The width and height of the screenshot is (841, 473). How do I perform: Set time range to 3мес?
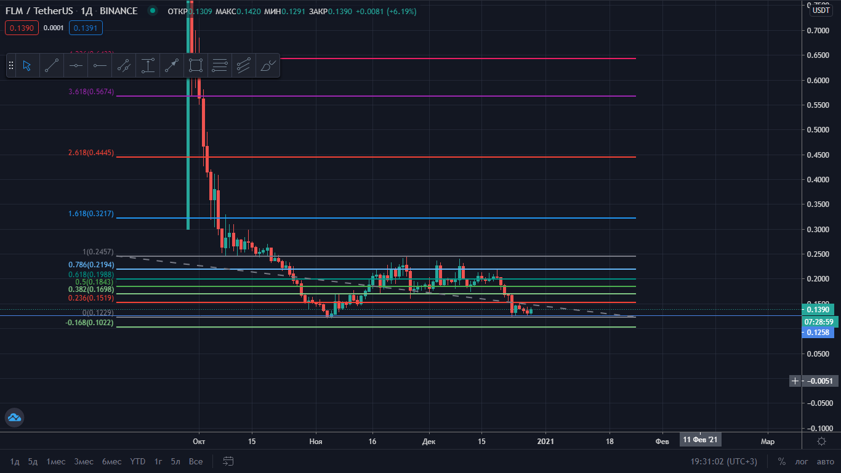point(84,461)
